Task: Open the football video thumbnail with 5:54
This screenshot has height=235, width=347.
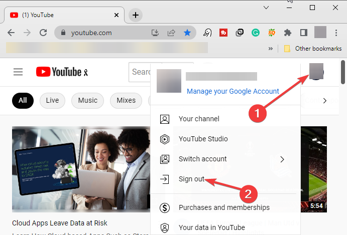Action: [314, 169]
